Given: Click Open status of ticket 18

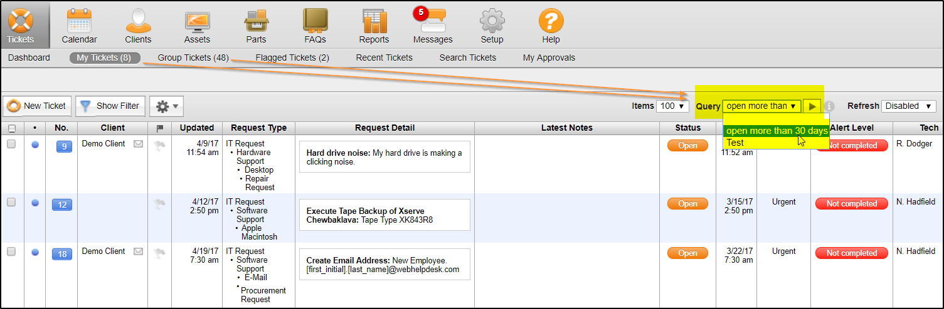Looking at the screenshot, I should click(687, 253).
